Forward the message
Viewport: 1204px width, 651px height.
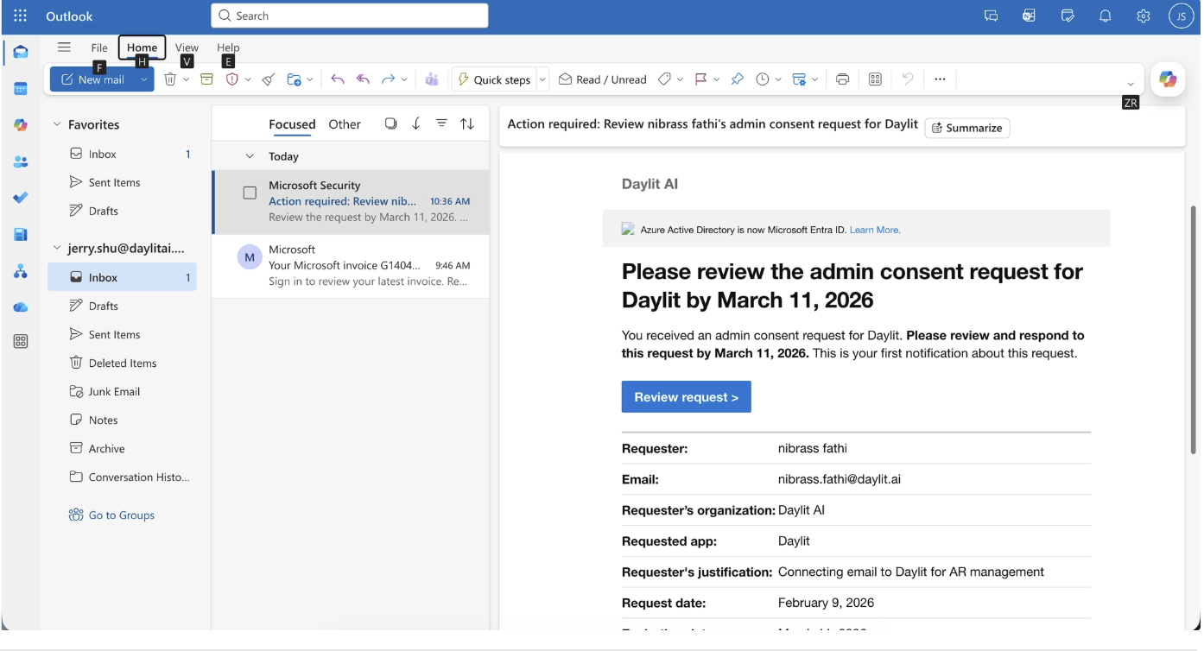pos(389,79)
